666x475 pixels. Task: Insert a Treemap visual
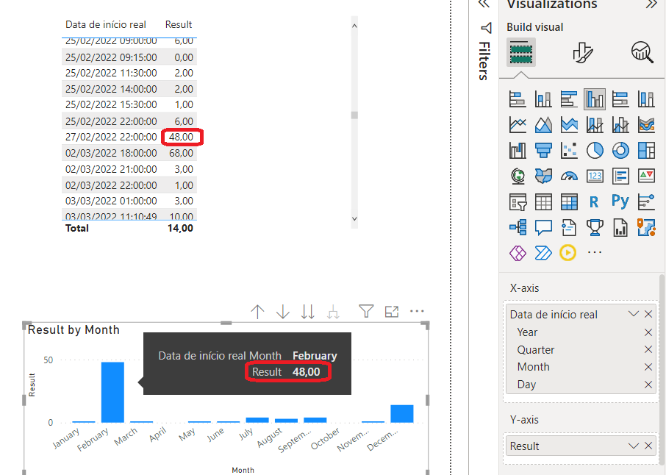point(646,150)
